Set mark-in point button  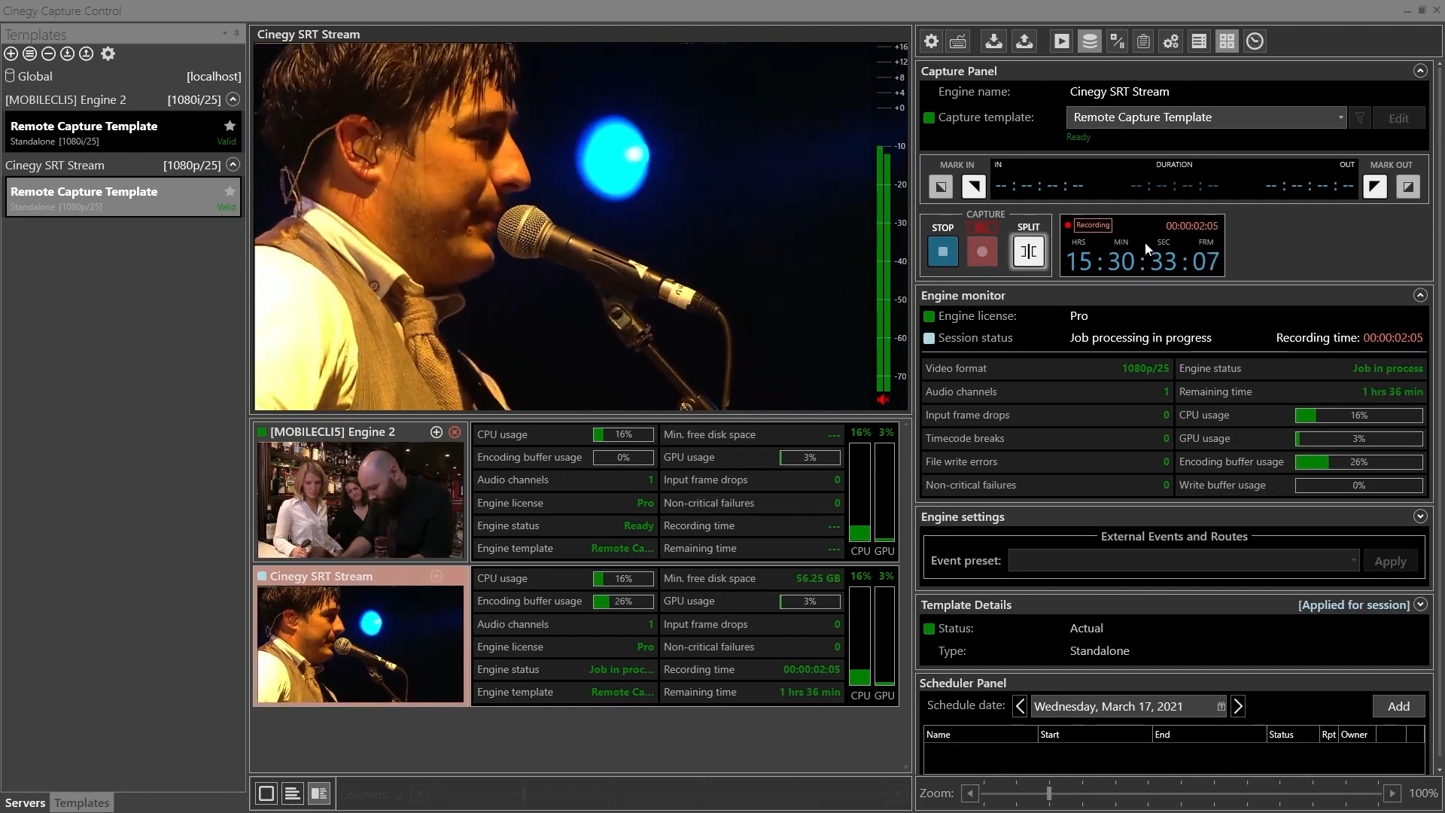coord(974,186)
